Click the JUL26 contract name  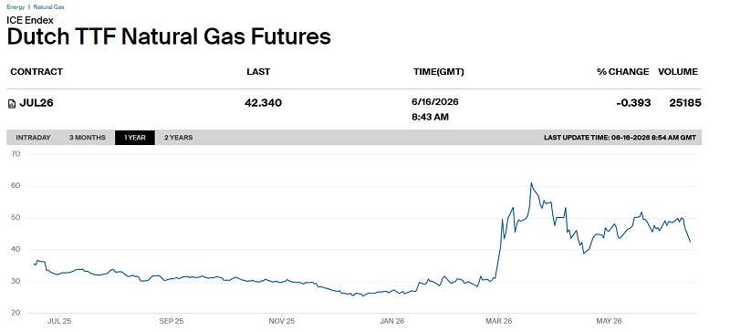coord(36,103)
